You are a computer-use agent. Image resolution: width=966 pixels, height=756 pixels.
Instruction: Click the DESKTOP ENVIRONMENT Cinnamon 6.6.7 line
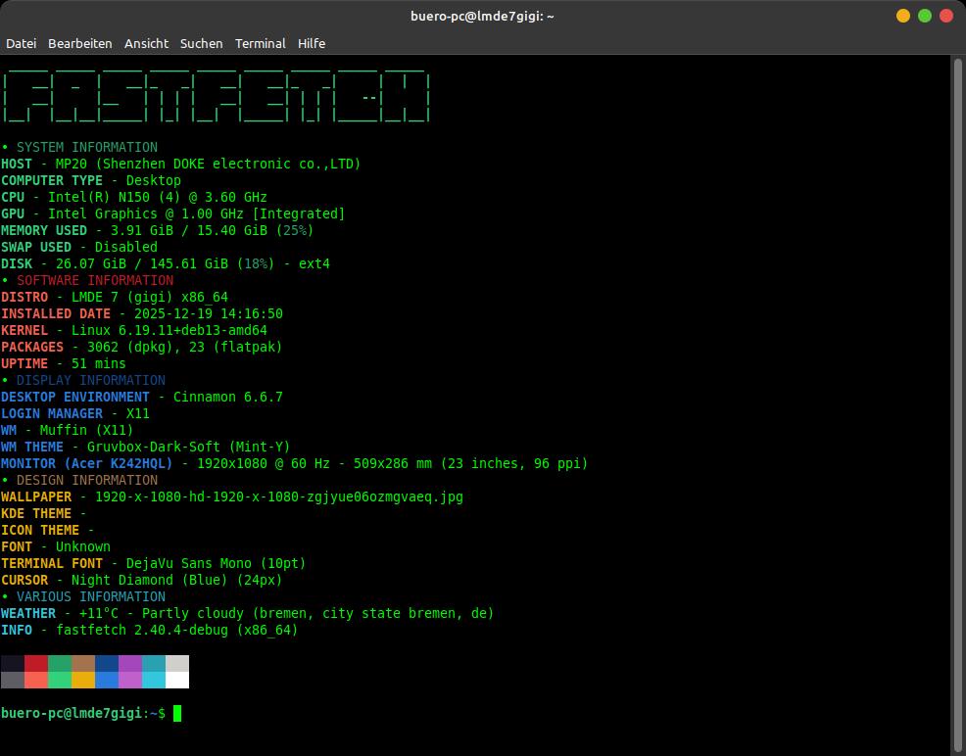(142, 397)
